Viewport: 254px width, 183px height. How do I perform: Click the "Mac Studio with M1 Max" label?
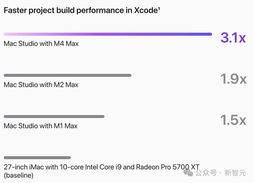point(41,126)
